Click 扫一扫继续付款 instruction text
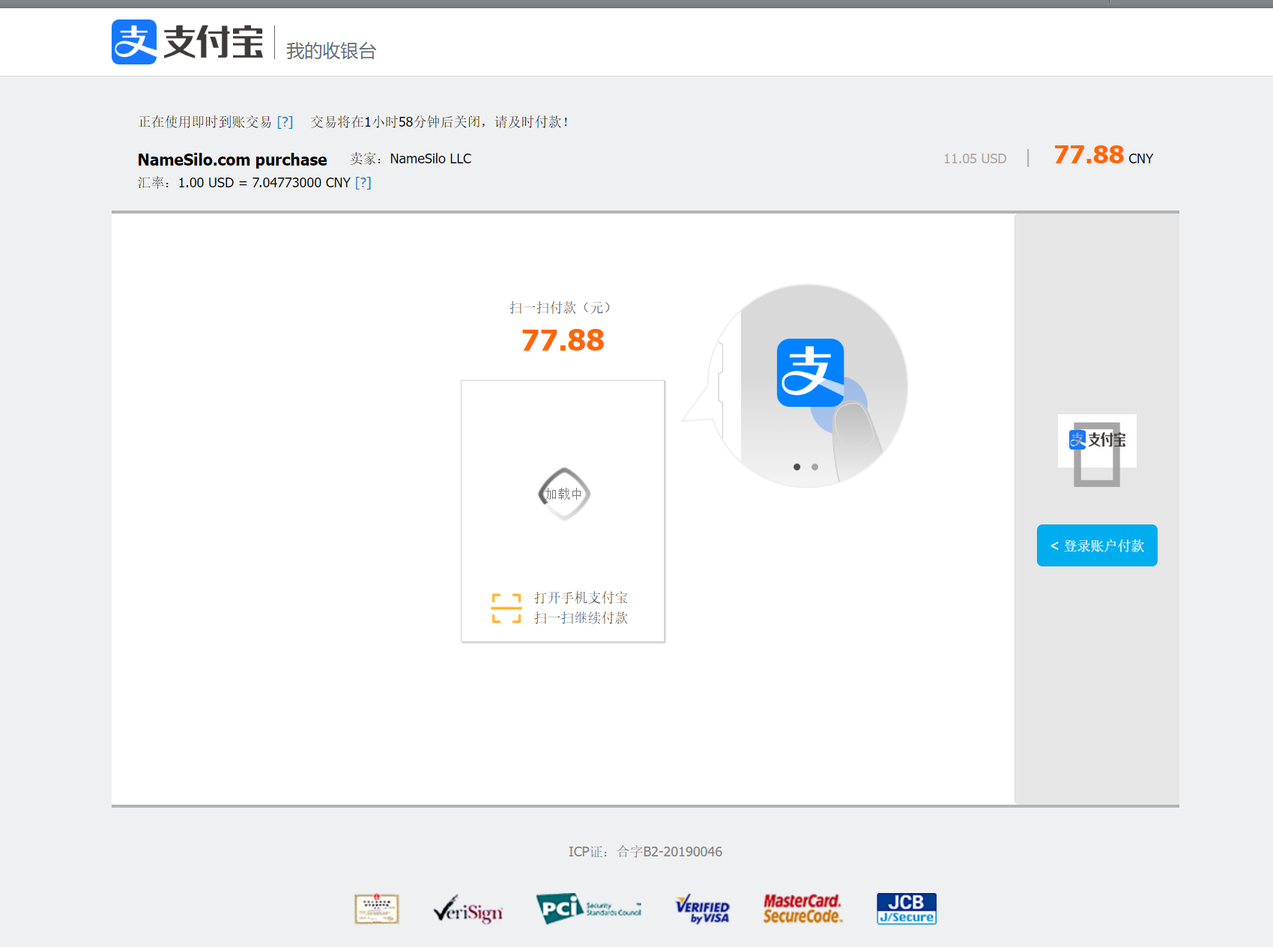This screenshot has width=1273, height=947. [x=581, y=618]
